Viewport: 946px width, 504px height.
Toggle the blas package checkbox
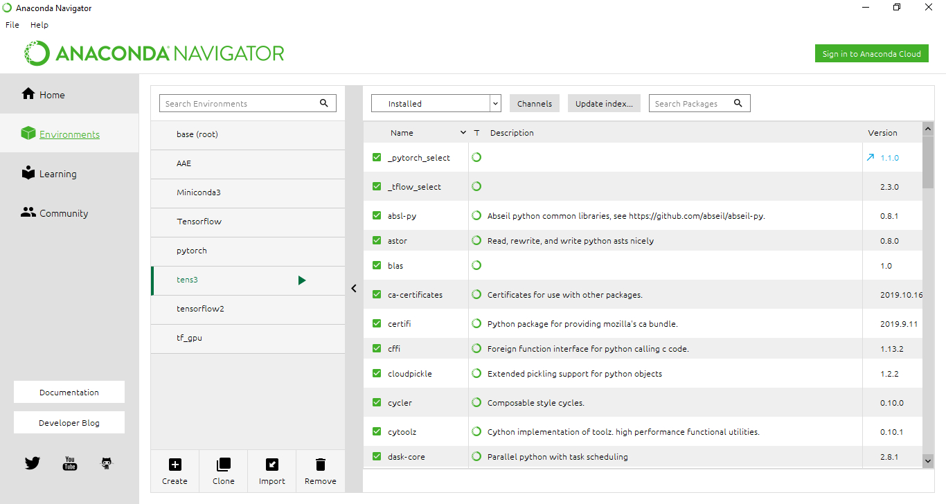point(377,266)
